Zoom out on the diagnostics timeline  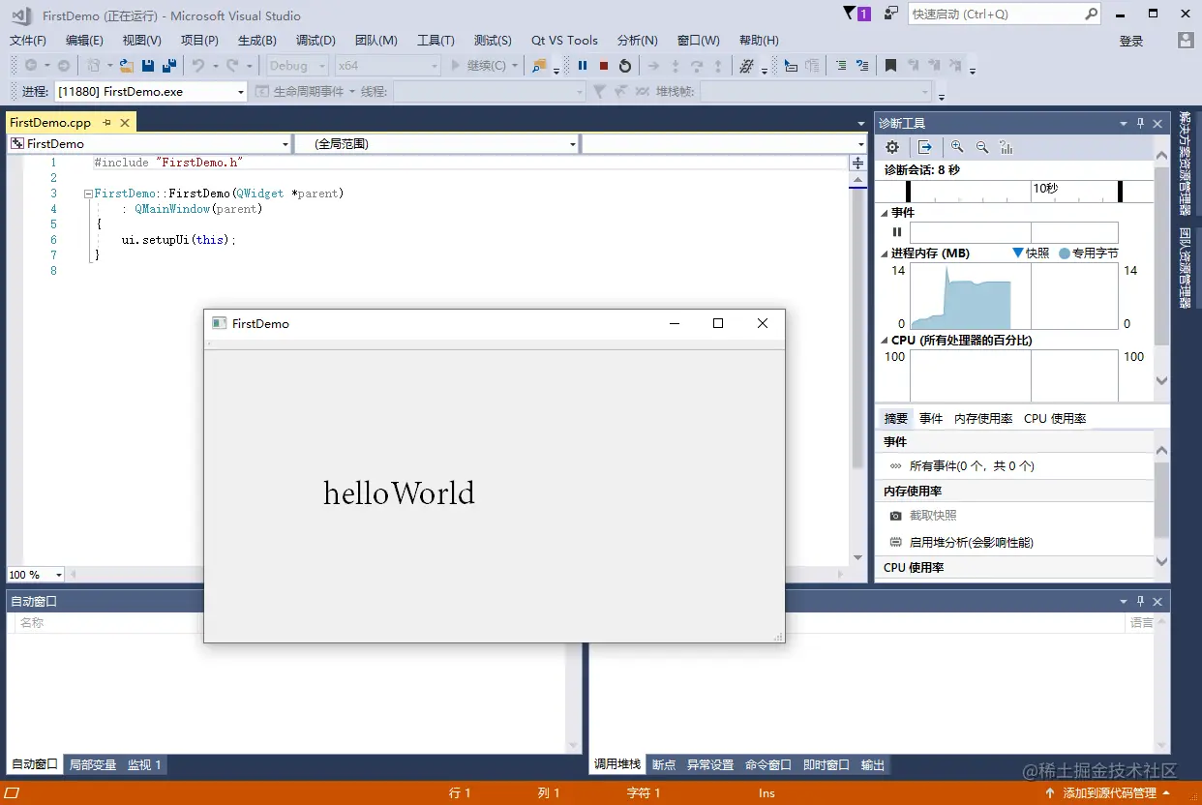coord(982,147)
